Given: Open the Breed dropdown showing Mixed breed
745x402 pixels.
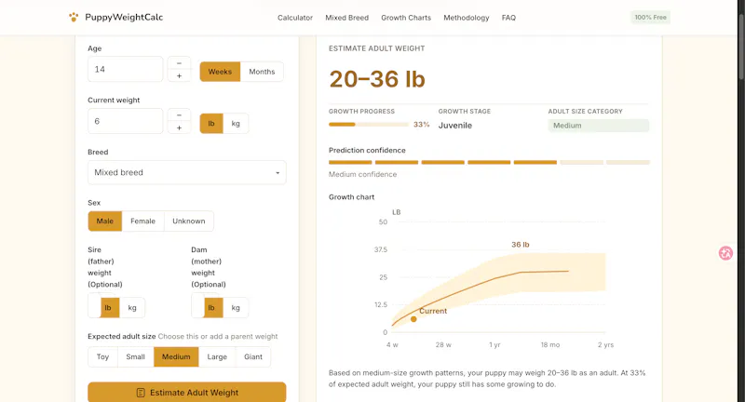Looking at the screenshot, I should [x=187, y=172].
